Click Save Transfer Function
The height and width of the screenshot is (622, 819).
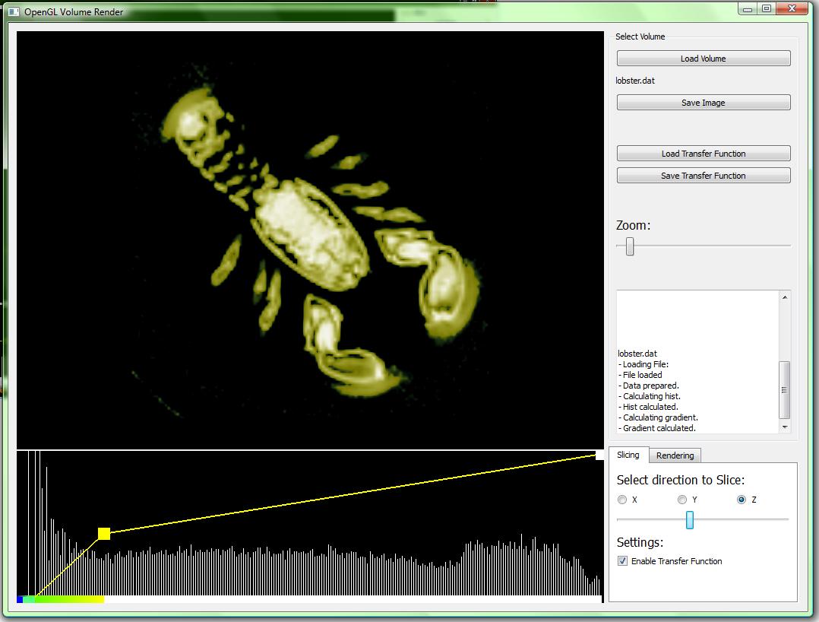[x=703, y=176]
